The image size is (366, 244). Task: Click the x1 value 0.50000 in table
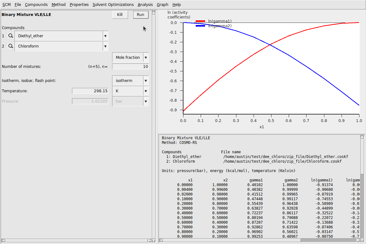click(185, 218)
